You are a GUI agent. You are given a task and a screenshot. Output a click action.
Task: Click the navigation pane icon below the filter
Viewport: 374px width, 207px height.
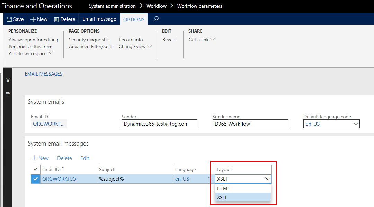(x=8, y=93)
